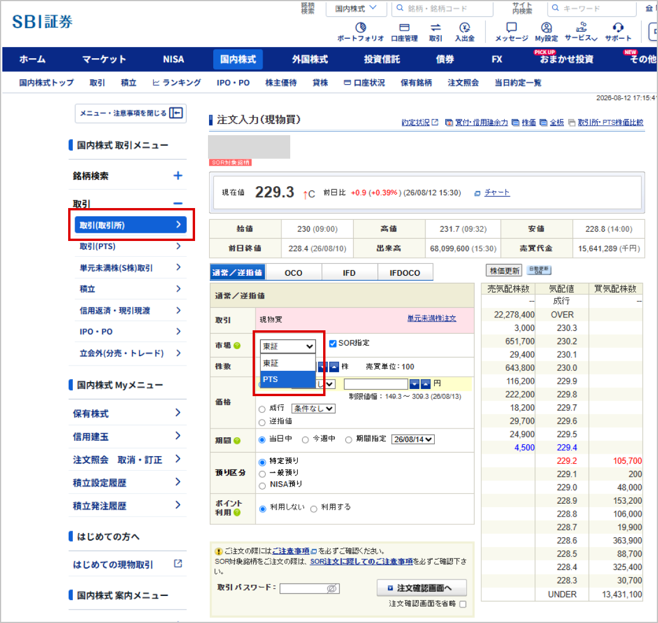Screen dimensions: 658x623
Task: Click the 価格 increase arrow button
Action: pos(425,384)
